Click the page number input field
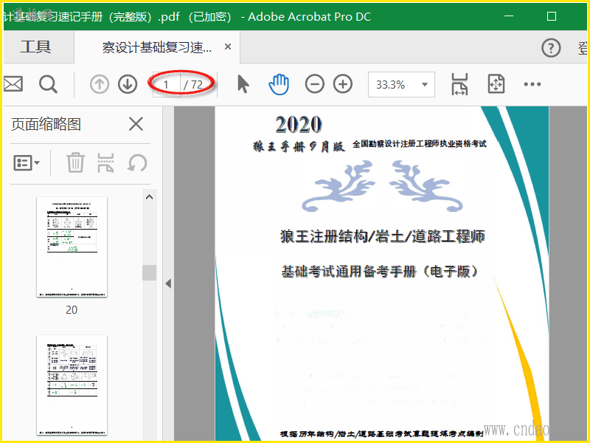Viewport: 590px width, 443px height. 167,84
